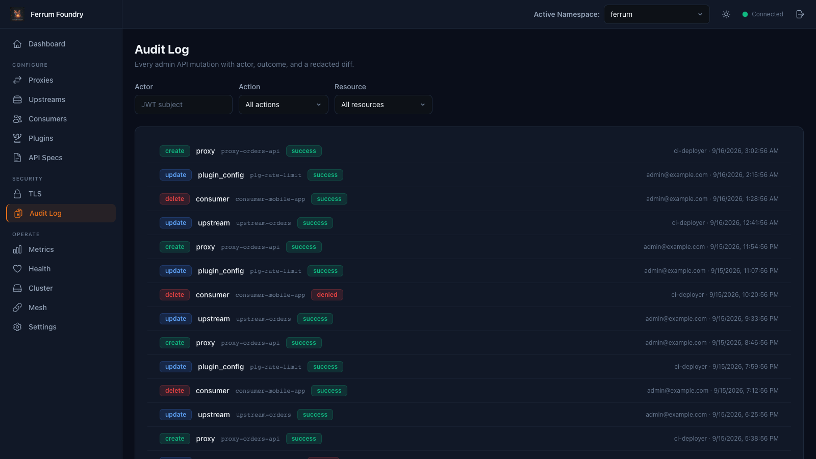The width and height of the screenshot is (816, 459).
Task: Click ci-deployer on 7:59:56 PM entry
Action: coord(691,367)
